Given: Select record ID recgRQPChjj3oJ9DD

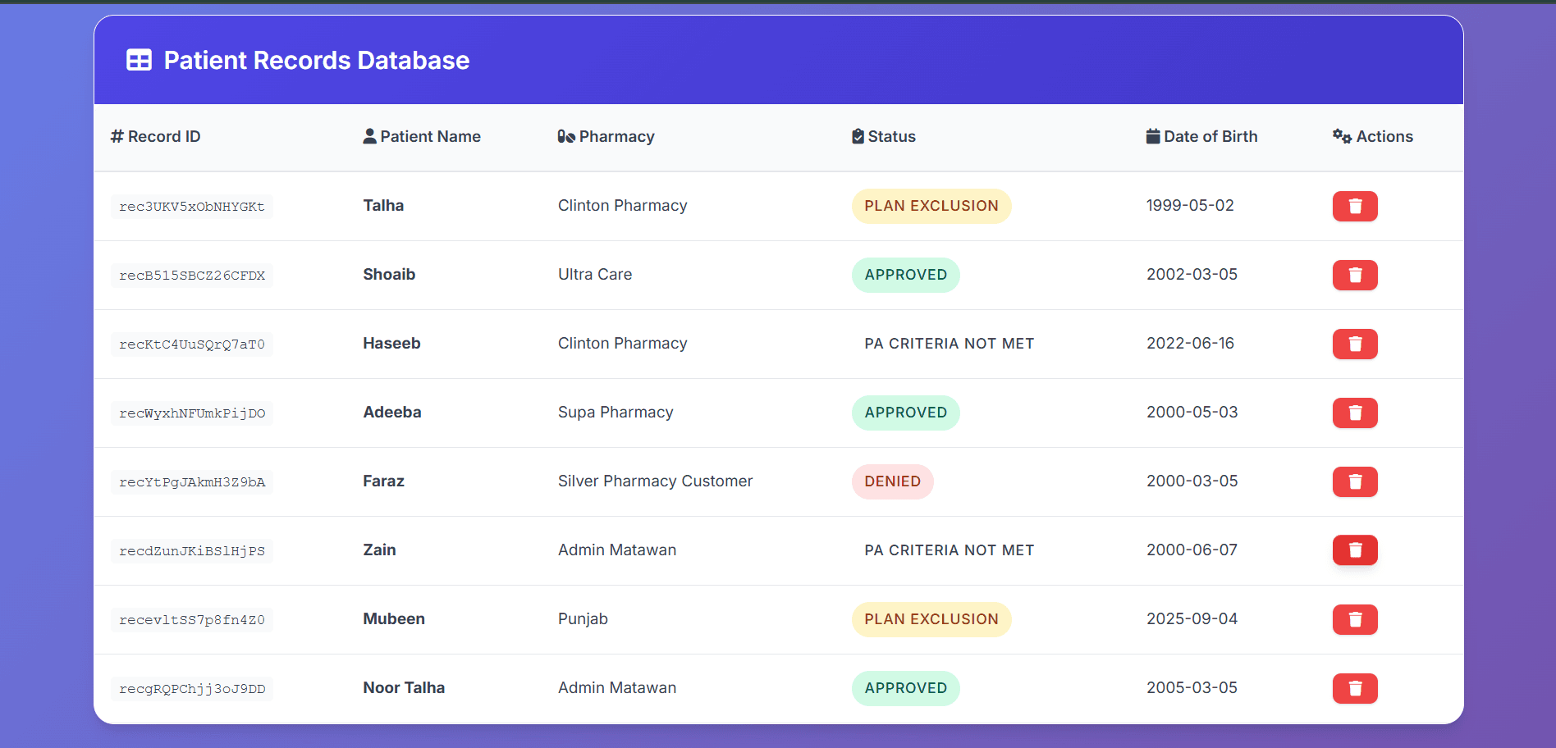Looking at the screenshot, I should [192, 689].
